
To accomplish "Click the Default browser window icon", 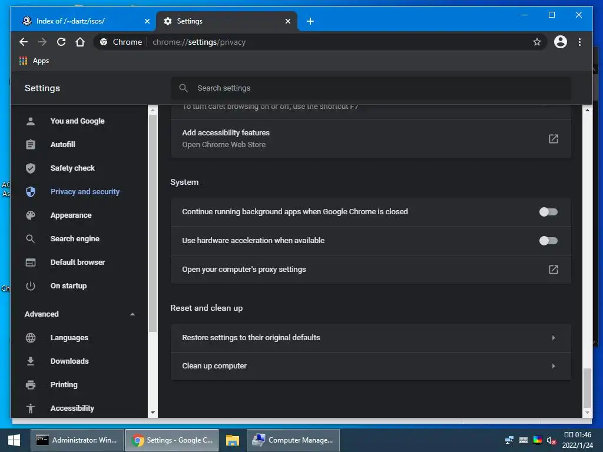I will click(x=31, y=262).
